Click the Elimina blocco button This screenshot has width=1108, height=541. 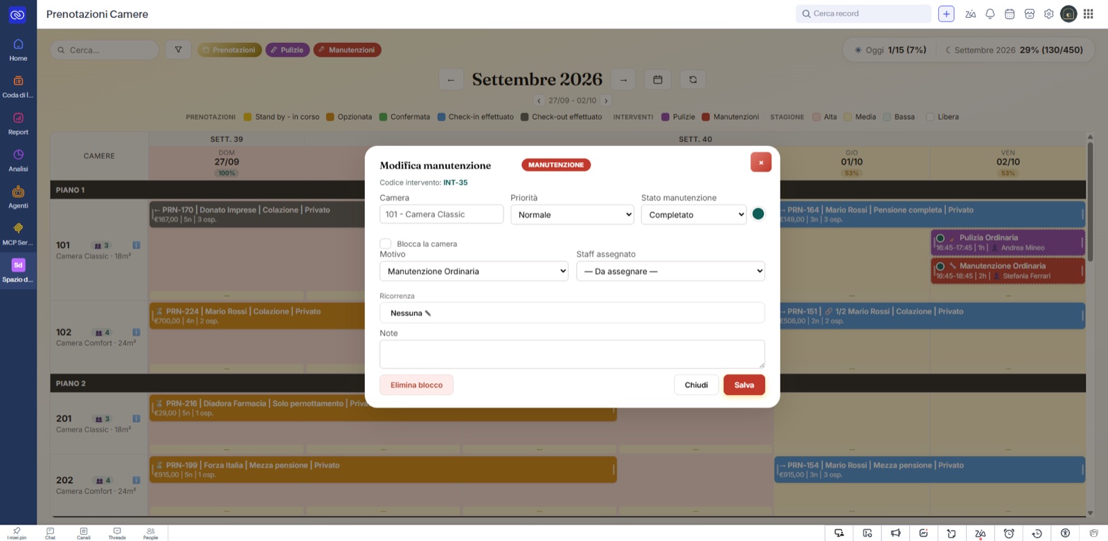click(416, 385)
